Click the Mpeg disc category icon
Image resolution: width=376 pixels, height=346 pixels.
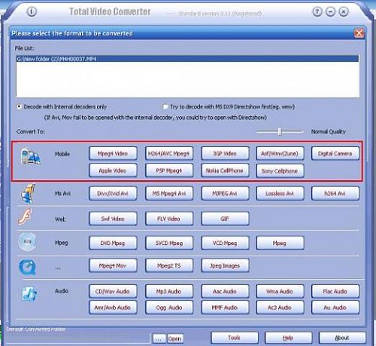pos(27,242)
